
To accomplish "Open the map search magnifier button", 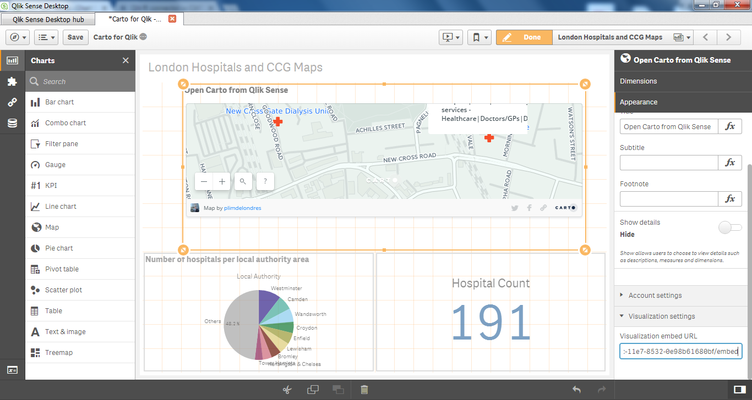I will tap(243, 181).
